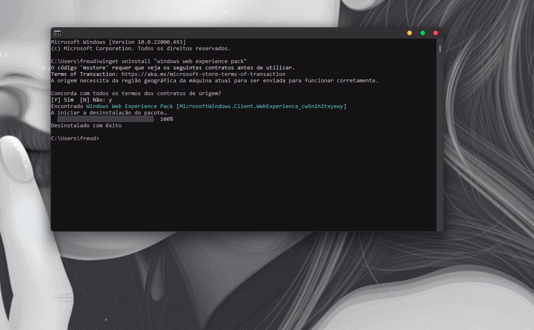
Task: Click the word "Encontrado"
Action: [67, 106]
